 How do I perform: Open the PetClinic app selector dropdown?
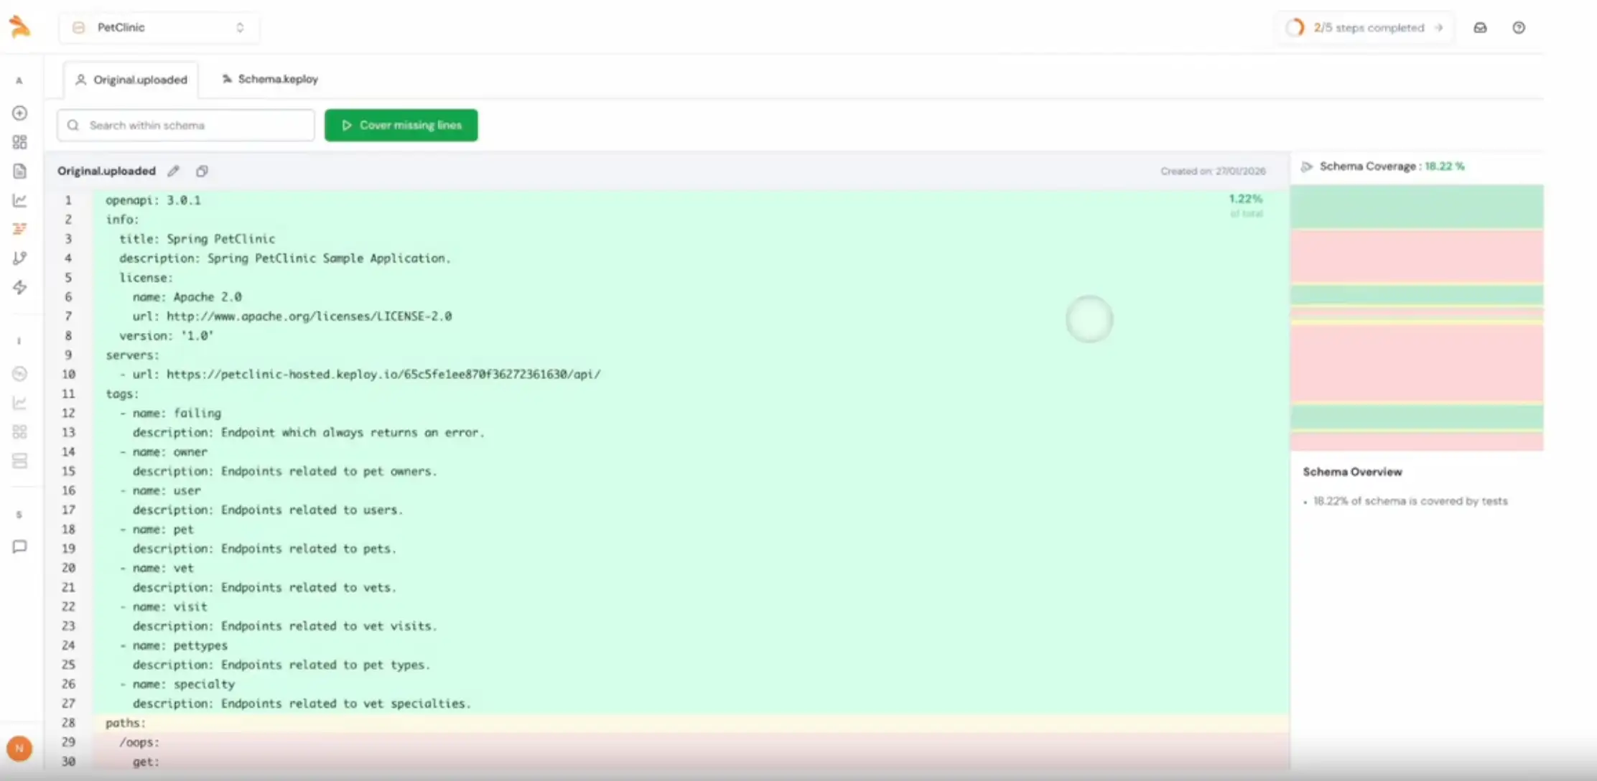coord(159,27)
